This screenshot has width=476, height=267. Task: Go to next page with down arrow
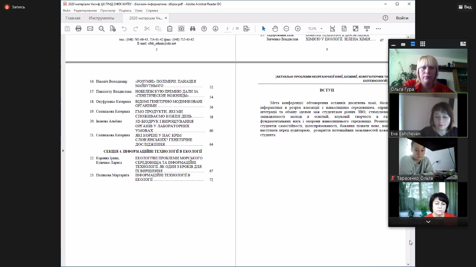point(215,29)
